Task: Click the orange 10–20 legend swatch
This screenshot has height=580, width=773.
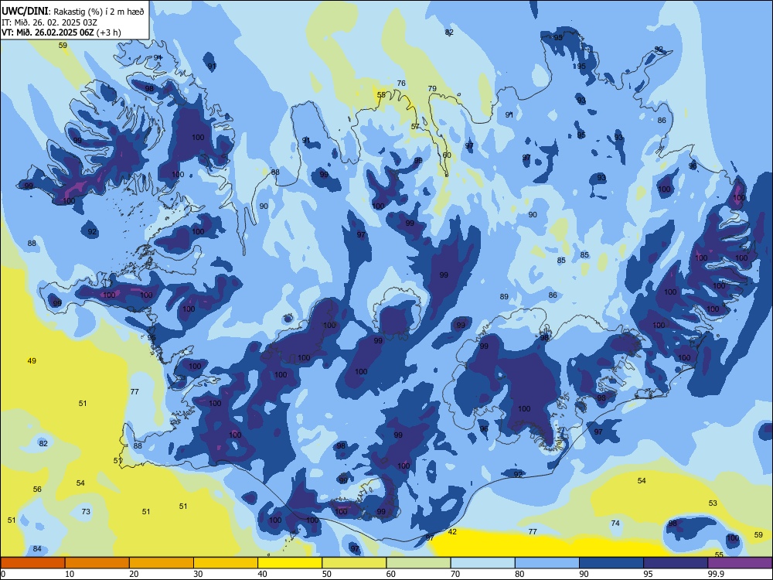Action: point(97,563)
